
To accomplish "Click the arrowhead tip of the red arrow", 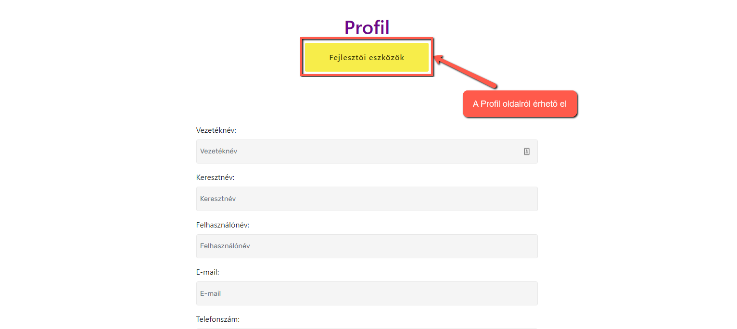I will (x=436, y=58).
